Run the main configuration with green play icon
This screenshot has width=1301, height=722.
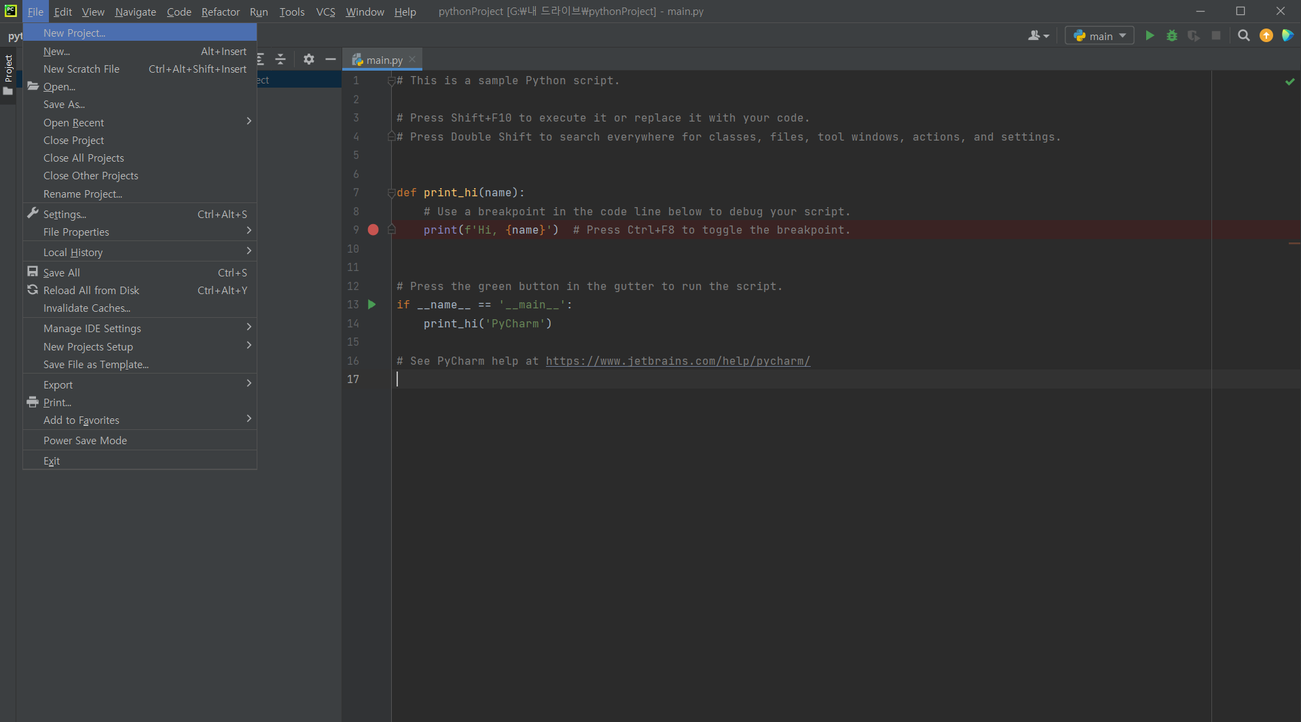(x=1150, y=36)
